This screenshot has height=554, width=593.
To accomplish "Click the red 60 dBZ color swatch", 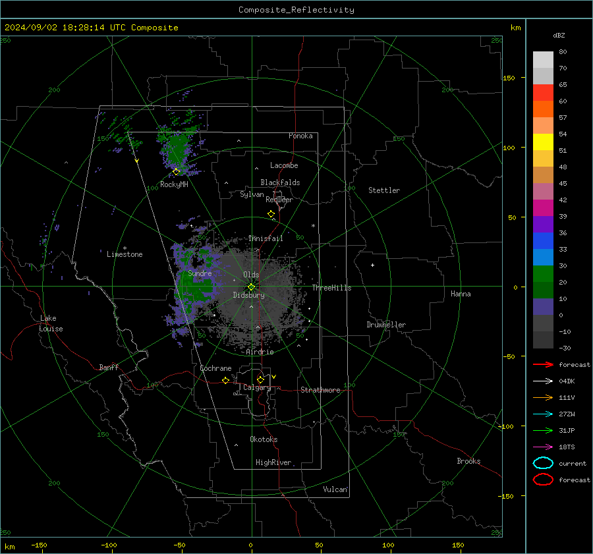I will coord(543,93).
